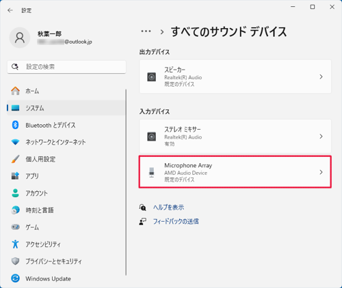The image size is (342, 288).
Task: Open ネットワークとインターネット settings
Action: (66, 142)
